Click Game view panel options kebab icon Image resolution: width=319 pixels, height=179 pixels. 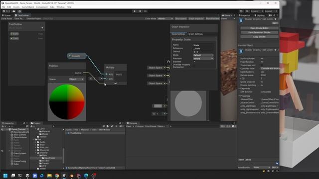(x=234, y=15)
